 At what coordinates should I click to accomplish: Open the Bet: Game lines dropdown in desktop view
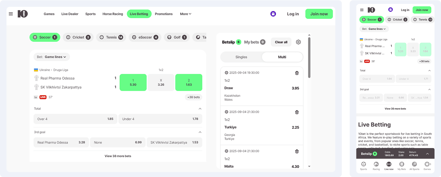(x=52, y=57)
